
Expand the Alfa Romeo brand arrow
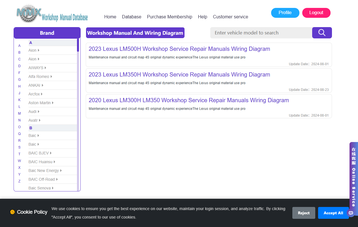[51, 77]
